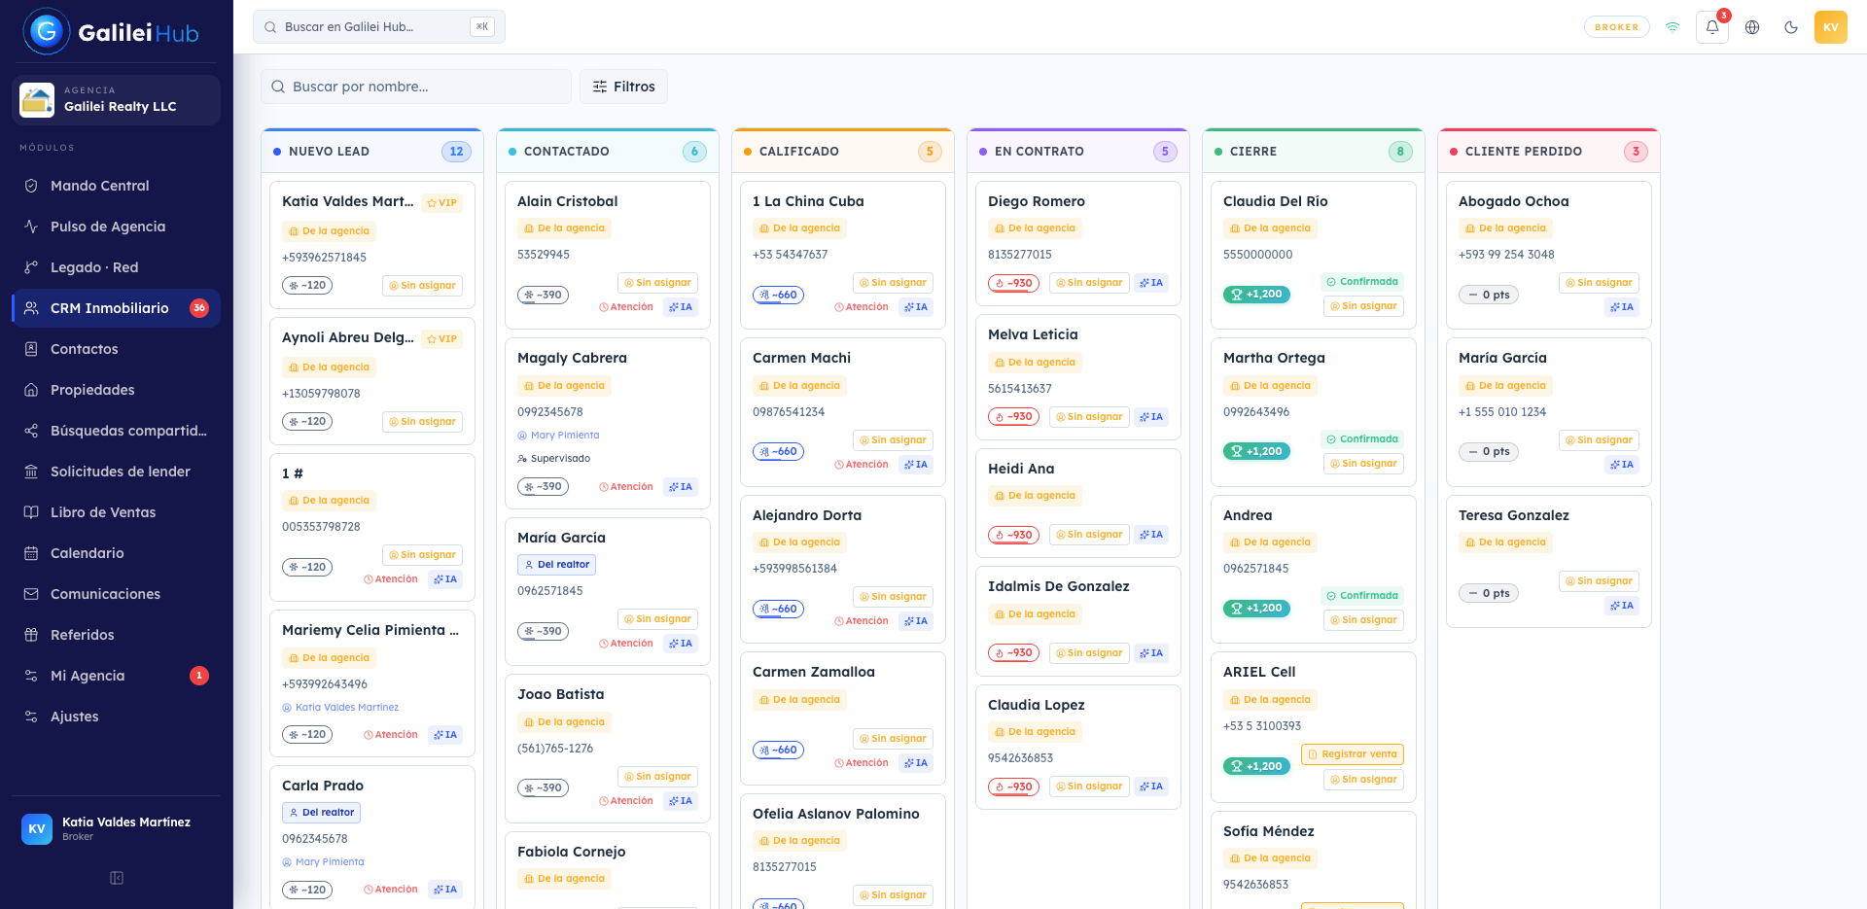This screenshot has width=1867, height=909.
Task: Click the wifi connection status icon
Action: coord(1673,27)
